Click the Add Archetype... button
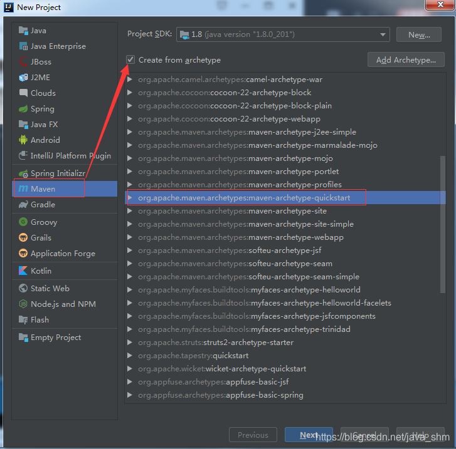This screenshot has width=456, height=449. 406,60
